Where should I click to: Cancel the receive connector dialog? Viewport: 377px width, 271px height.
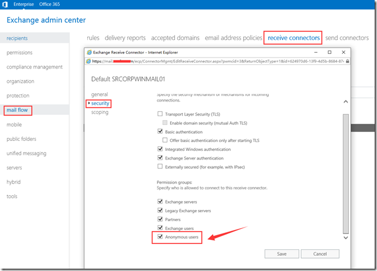tap(320, 254)
